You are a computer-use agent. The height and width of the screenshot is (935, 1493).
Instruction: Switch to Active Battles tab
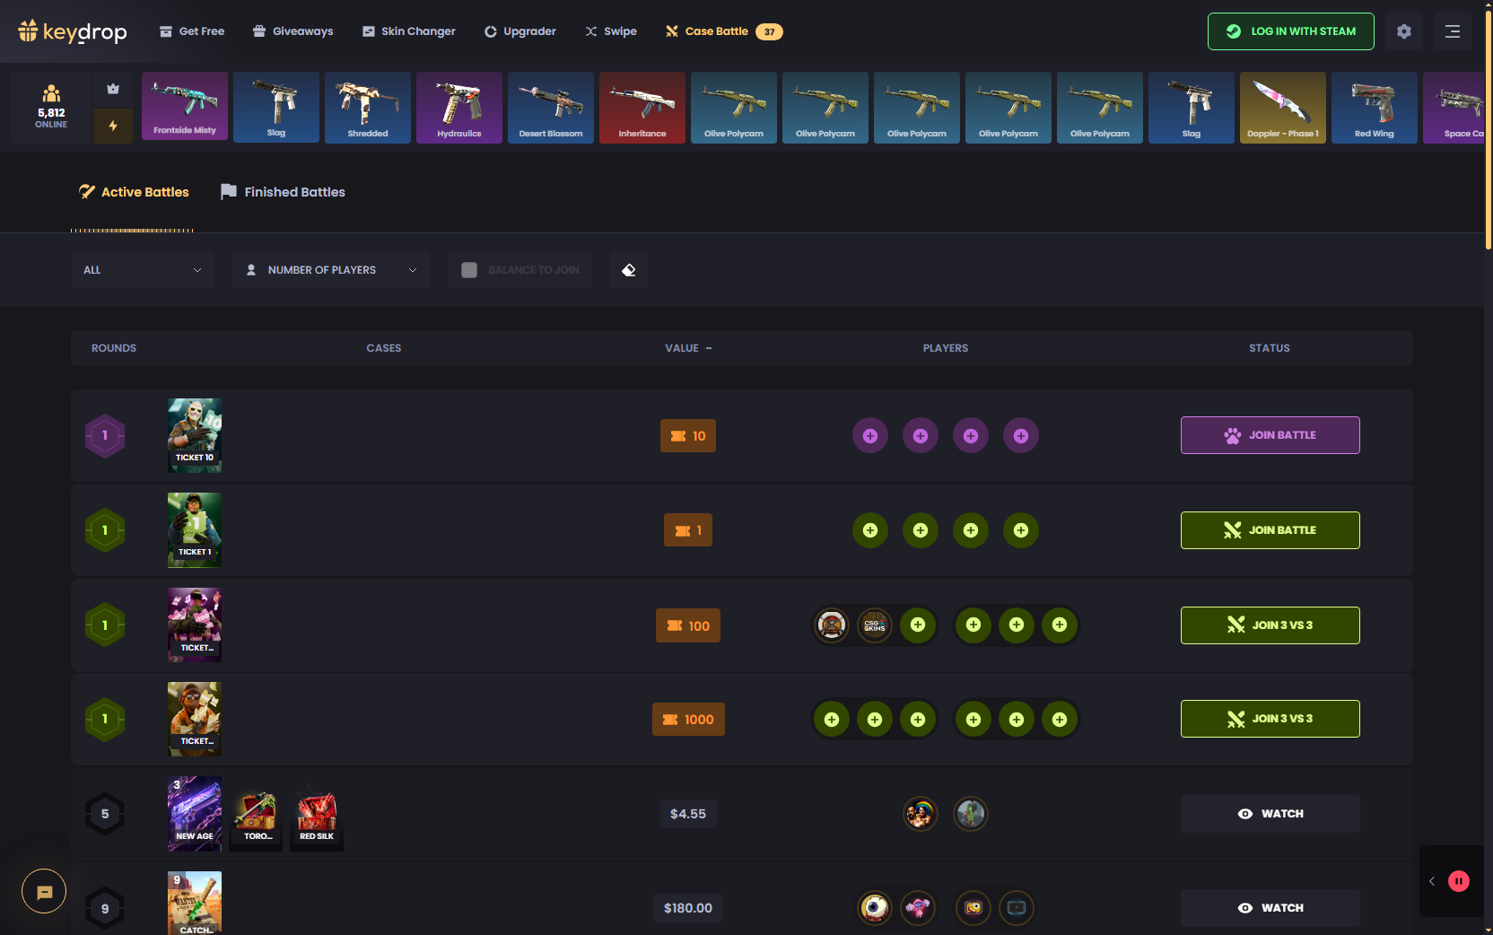click(134, 192)
